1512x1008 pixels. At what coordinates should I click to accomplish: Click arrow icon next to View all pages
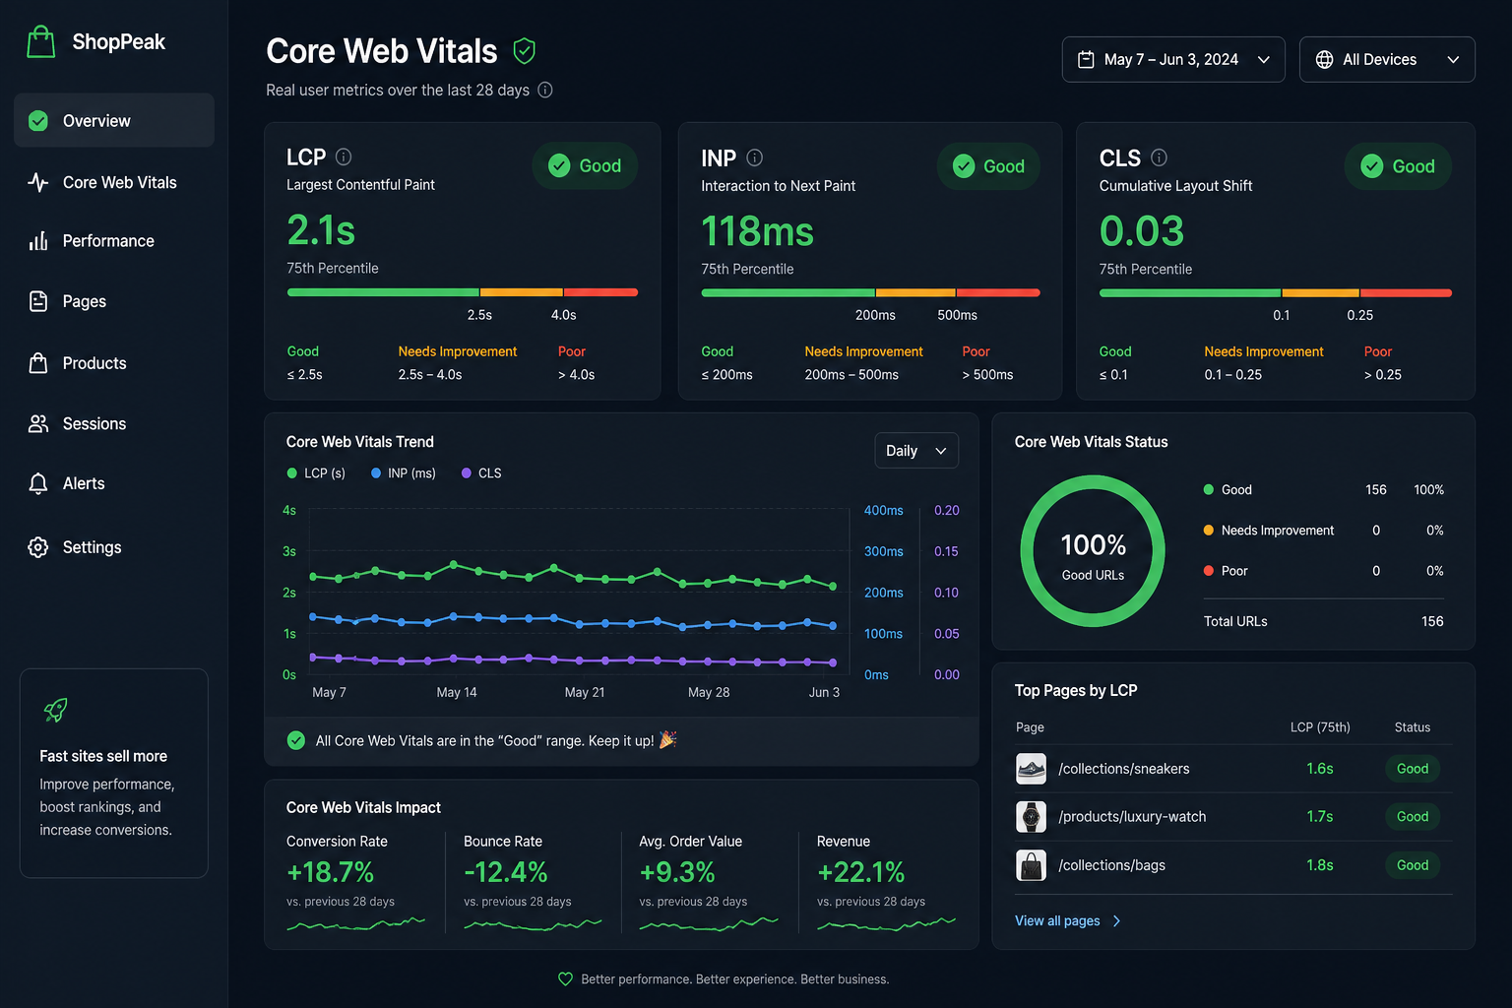click(1116, 921)
